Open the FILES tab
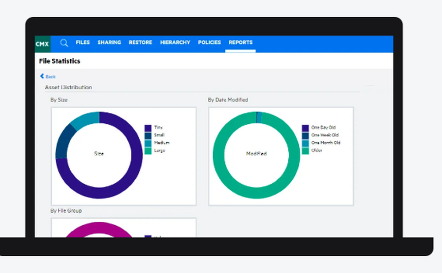 83,42
